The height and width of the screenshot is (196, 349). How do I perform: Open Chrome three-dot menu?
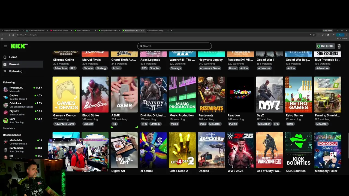pos(347,35)
